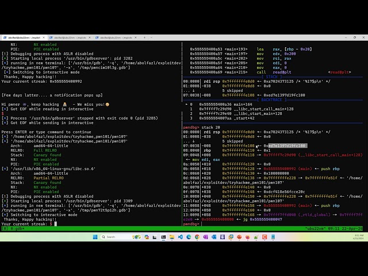
Task: Open the last blue taskbar app icon
Action: tap(273, 237)
